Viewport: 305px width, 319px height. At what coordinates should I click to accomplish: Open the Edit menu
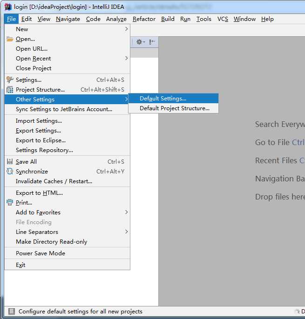(x=27, y=19)
